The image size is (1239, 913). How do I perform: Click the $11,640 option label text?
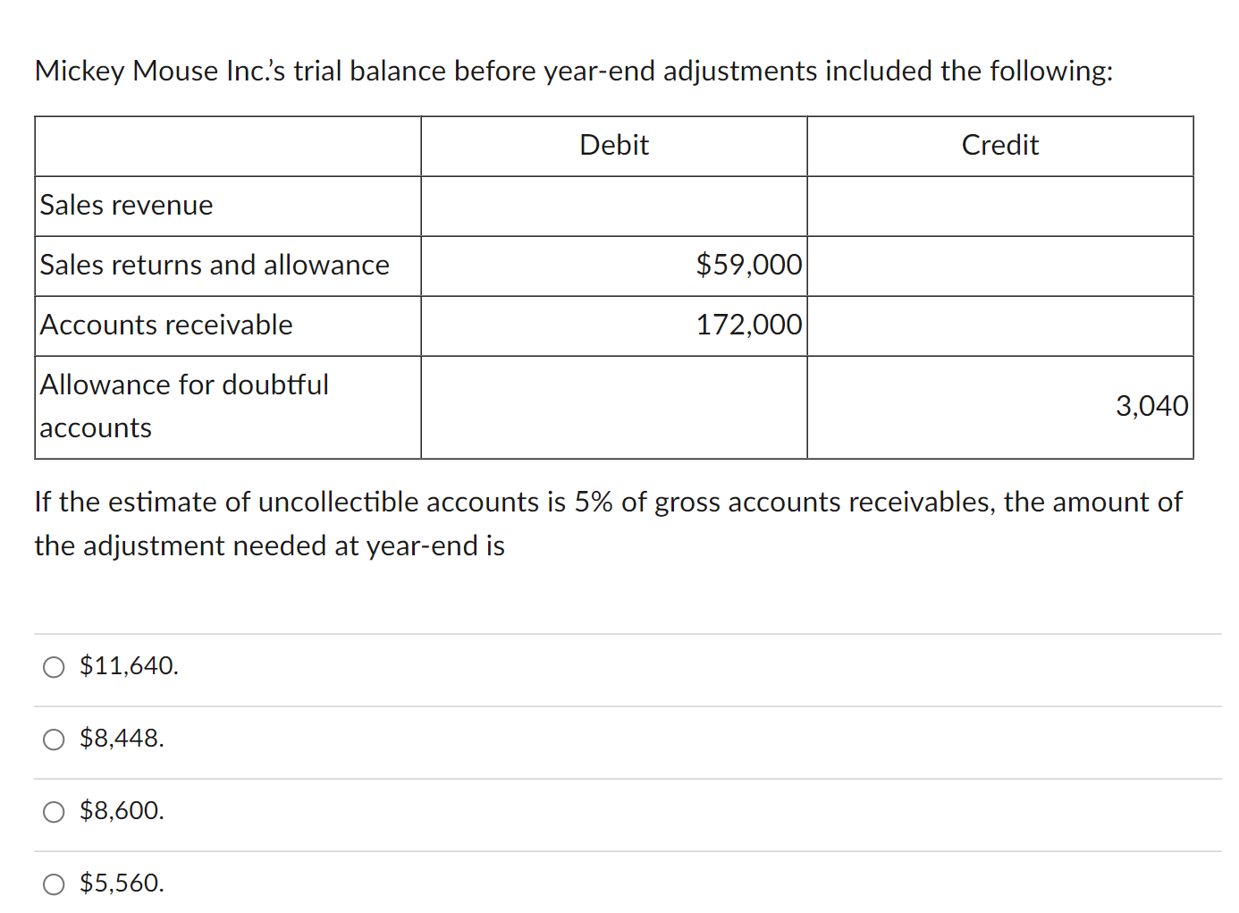click(x=129, y=666)
